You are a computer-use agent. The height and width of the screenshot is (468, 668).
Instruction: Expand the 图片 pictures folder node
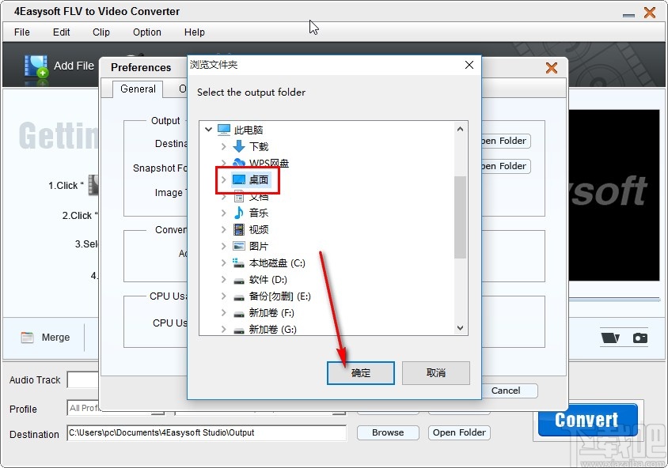point(224,246)
